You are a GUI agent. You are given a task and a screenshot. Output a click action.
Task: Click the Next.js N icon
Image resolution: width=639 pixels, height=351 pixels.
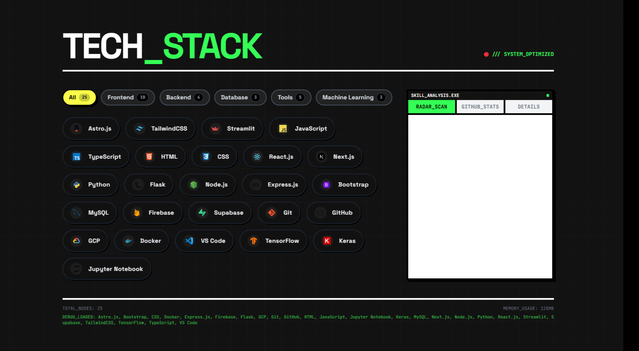(321, 157)
